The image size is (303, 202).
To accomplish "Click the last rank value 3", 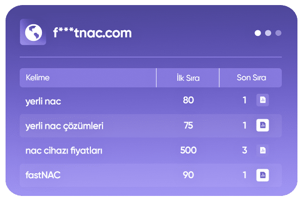I will (x=244, y=150).
